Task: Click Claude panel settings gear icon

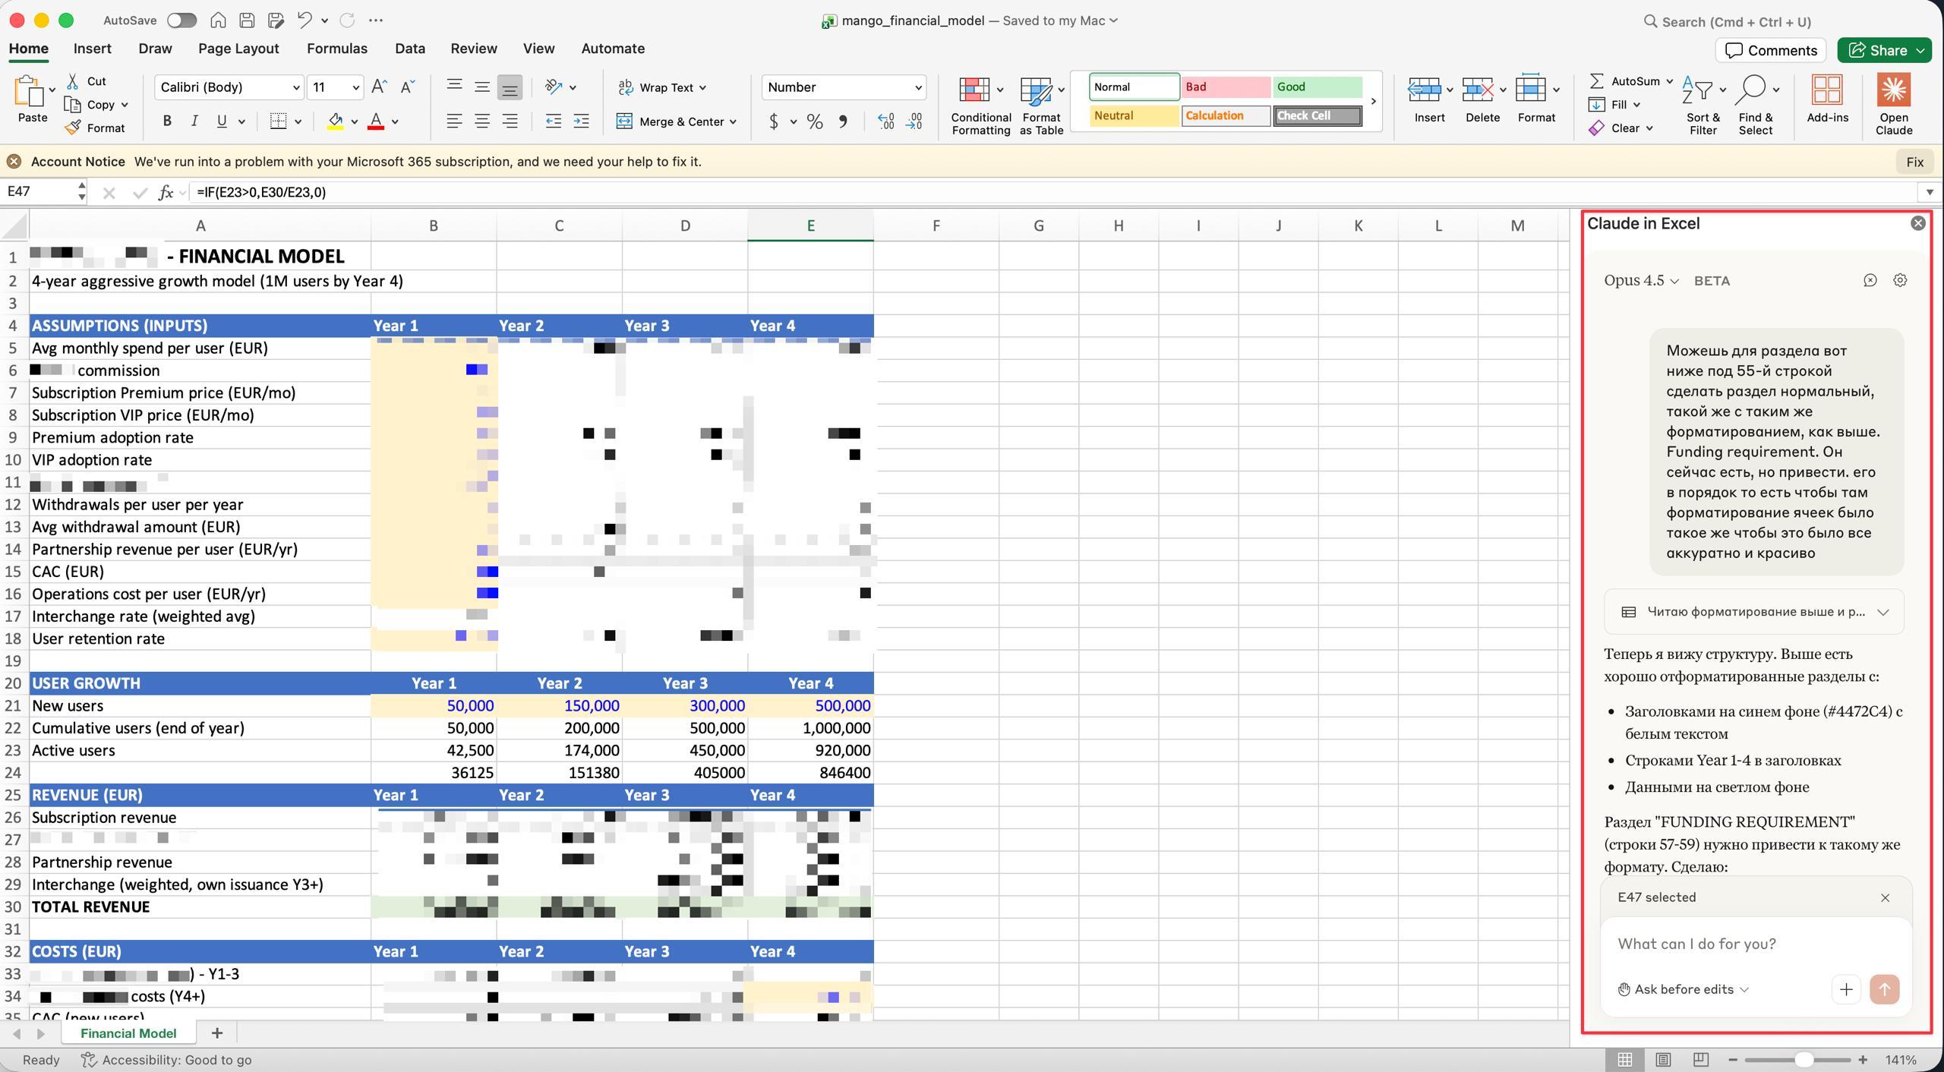Action: [1900, 280]
